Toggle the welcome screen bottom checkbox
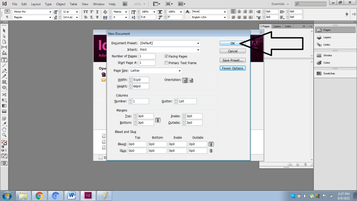The width and height of the screenshot is (357, 201). 100,157
